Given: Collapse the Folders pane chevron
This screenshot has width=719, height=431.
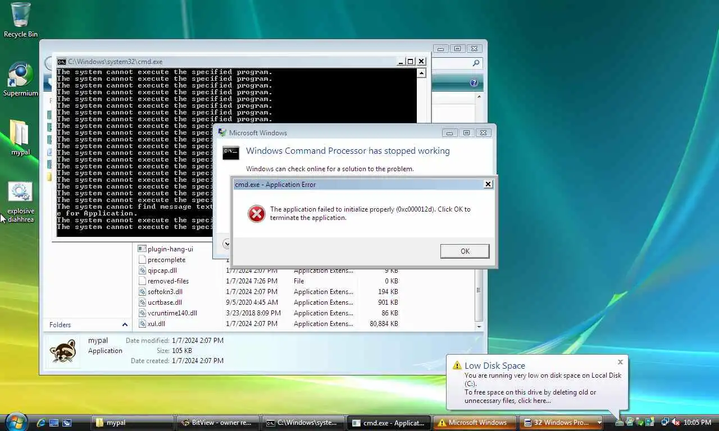Looking at the screenshot, I should 125,325.
